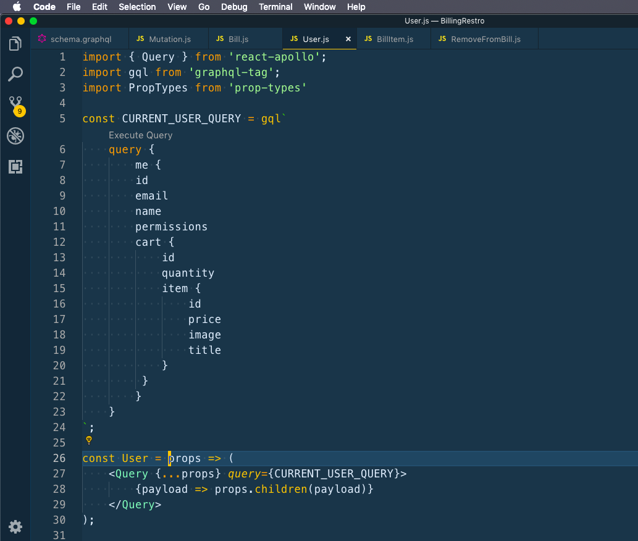Click line number 26 in gutter
The height and width of the screenshot is (541, 638).
coord(59,458)
